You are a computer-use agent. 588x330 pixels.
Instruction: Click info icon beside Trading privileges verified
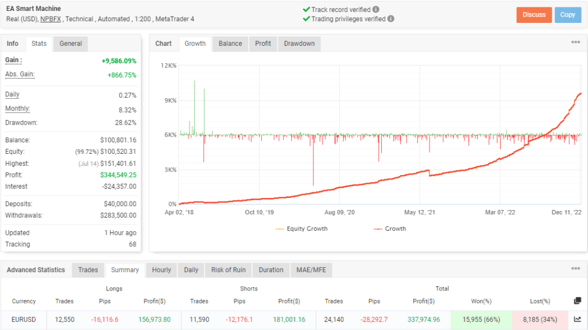(391, 19)
